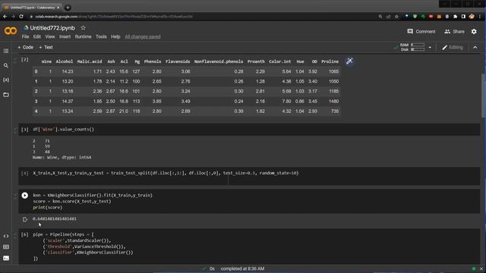Open the browser three-dot menu
The height and width of the screenshot is (273, 486).
(480, 17)
